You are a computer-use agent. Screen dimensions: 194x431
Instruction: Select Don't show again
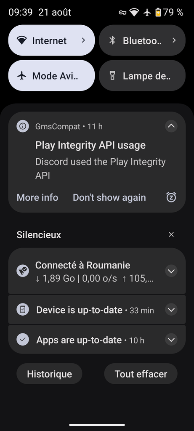[x=109, y=197]
